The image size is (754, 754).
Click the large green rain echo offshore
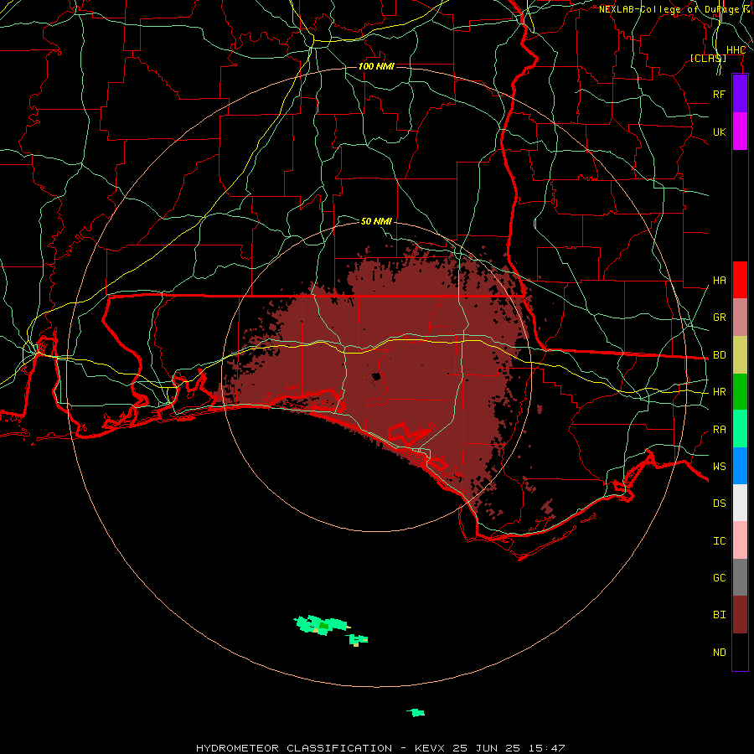point(321,625)
